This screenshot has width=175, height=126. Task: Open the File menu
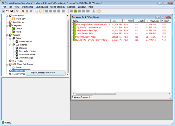coord(4,7)
